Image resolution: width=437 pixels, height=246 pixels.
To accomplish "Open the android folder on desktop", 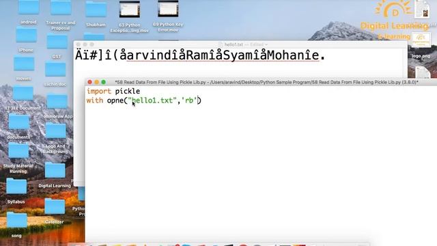I will pos(29,8).
